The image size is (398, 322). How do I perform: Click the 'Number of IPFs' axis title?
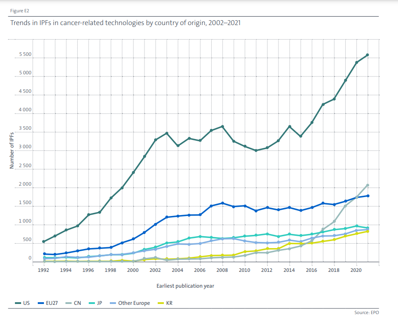(x=12, y=150)
